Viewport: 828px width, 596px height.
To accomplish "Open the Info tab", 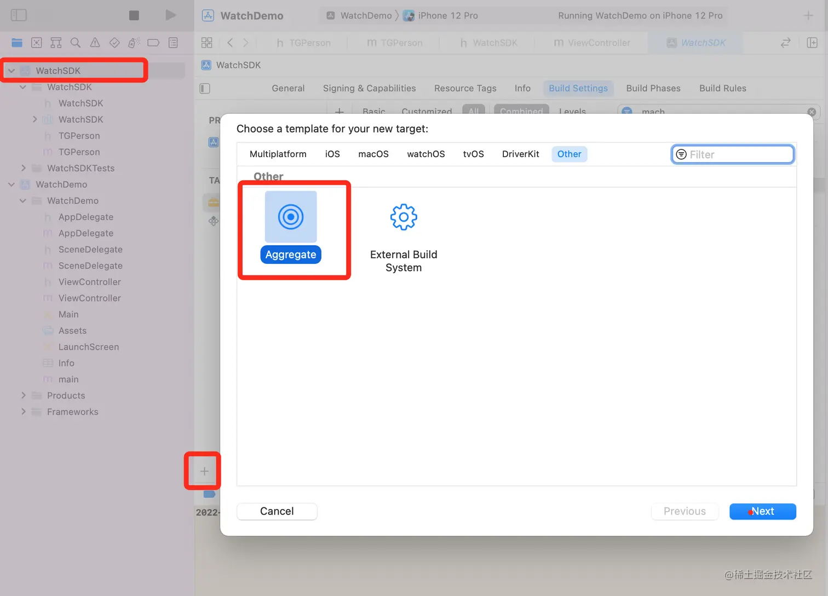I will (522, 88).
